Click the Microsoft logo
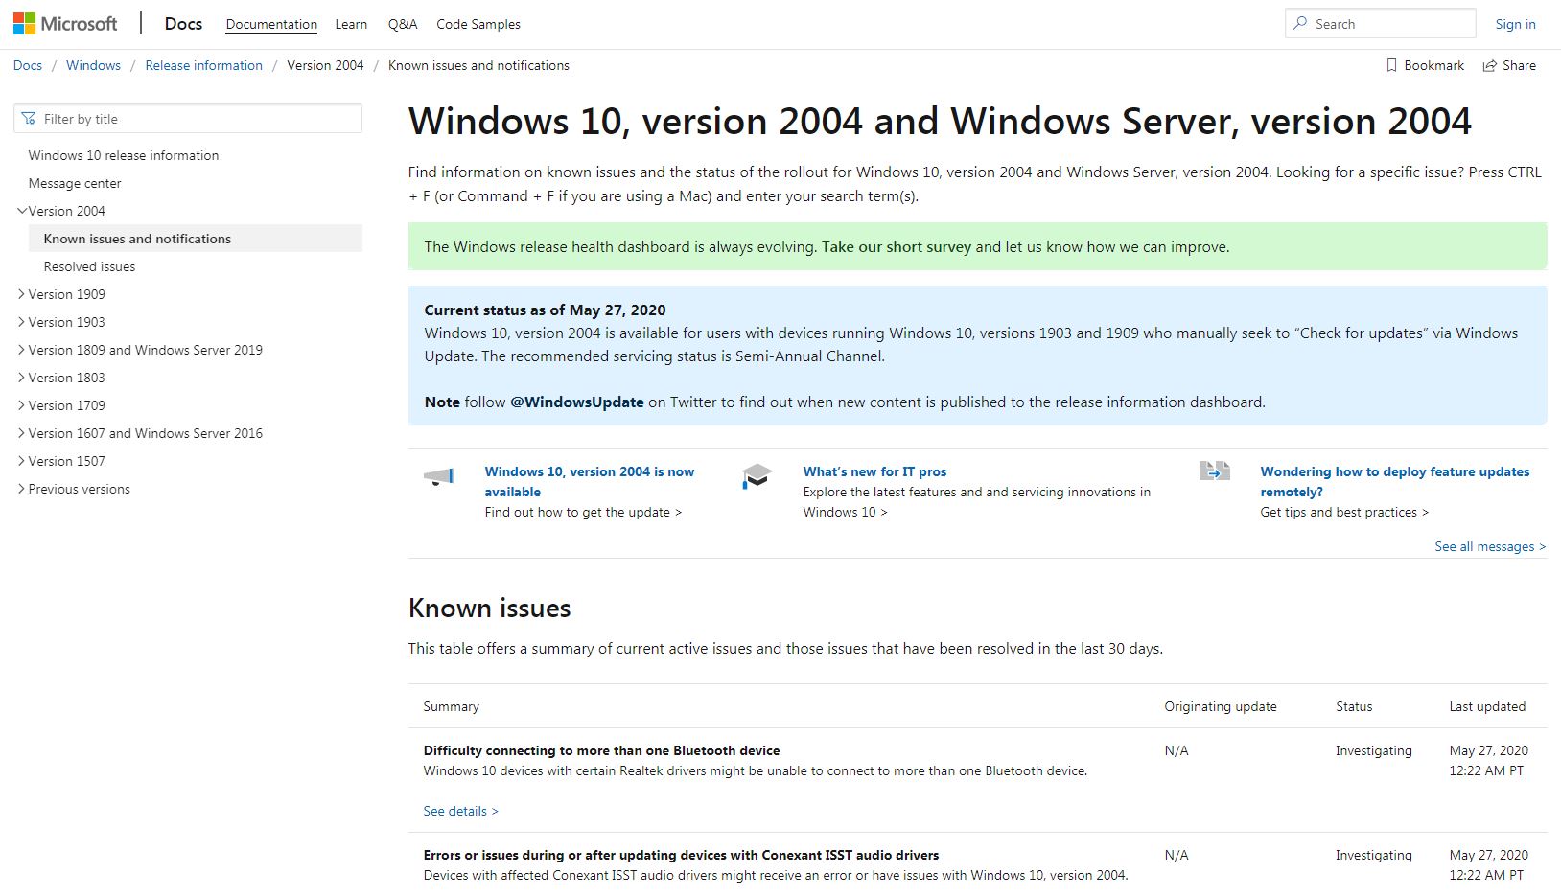 coord(65,23)
